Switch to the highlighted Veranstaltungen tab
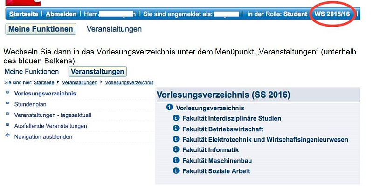Viewport: 373px width, 190px height. (x=97, y=71)
